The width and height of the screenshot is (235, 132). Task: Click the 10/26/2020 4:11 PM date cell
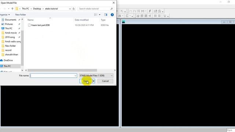[x=84, y=25]
